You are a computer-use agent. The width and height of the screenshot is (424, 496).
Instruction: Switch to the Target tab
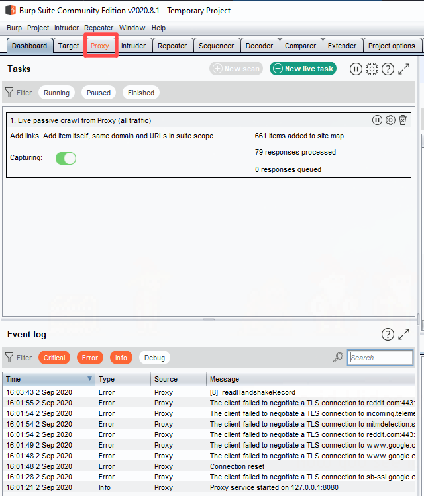coord(68,46)
